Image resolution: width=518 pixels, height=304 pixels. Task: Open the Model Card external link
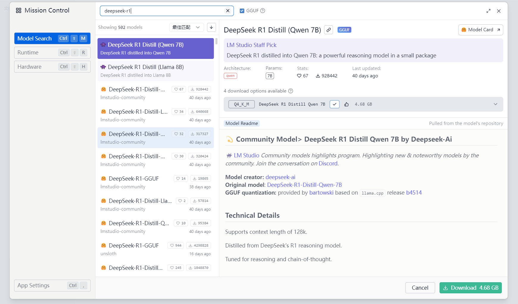pyautogui.click(x=480, y=30)
